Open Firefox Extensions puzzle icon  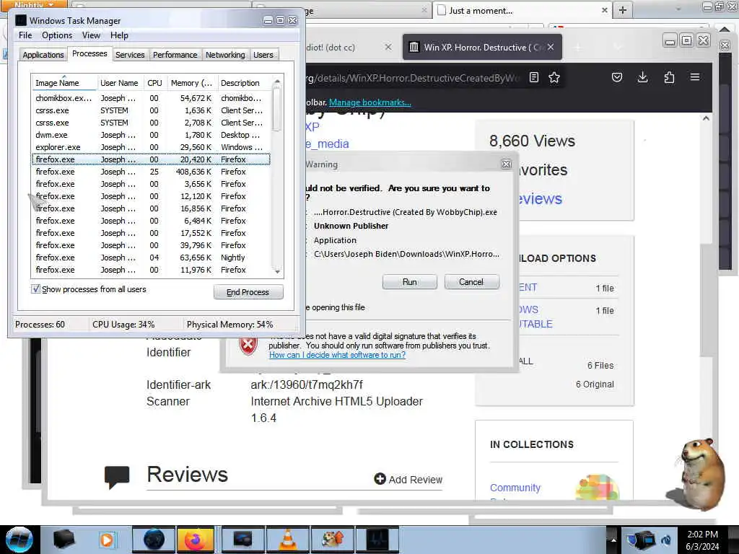tap(669, 77)
